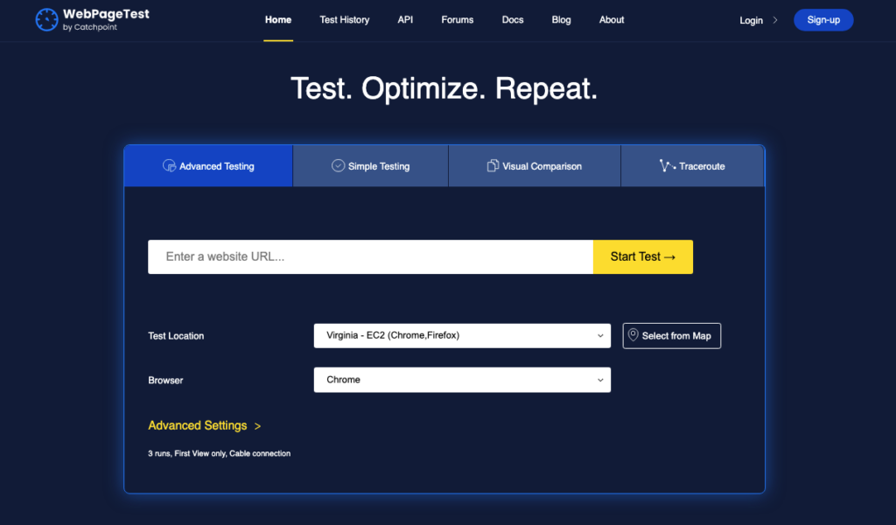Navigate to Test History

pos(344,19)
